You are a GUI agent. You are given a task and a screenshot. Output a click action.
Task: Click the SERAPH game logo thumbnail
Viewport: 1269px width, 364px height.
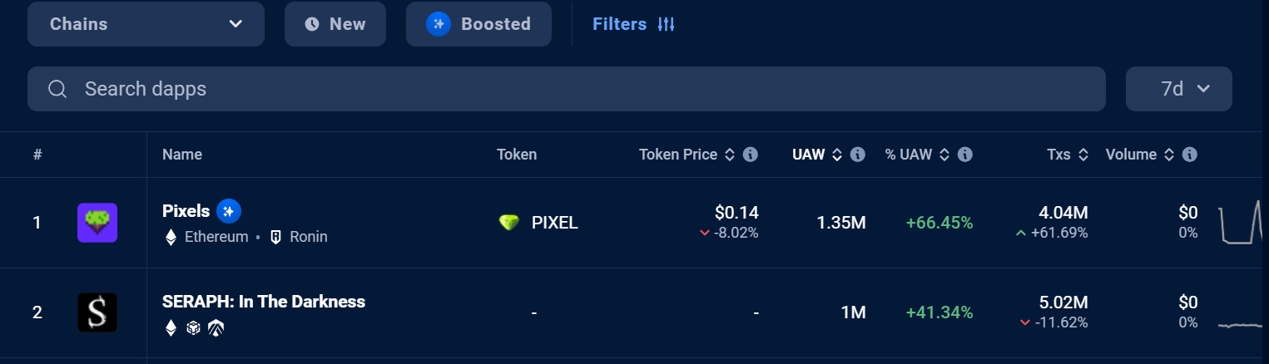click(x=97, y=312)
